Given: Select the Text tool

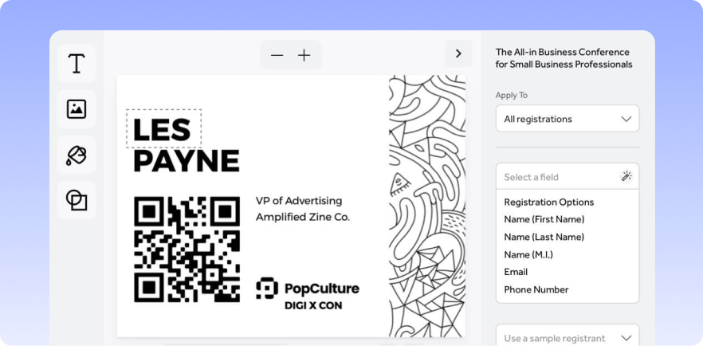Looking at the screenshot, I should (77, 64).
